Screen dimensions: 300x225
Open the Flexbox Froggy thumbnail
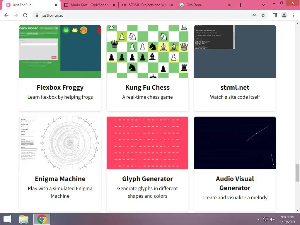point(60,52)
